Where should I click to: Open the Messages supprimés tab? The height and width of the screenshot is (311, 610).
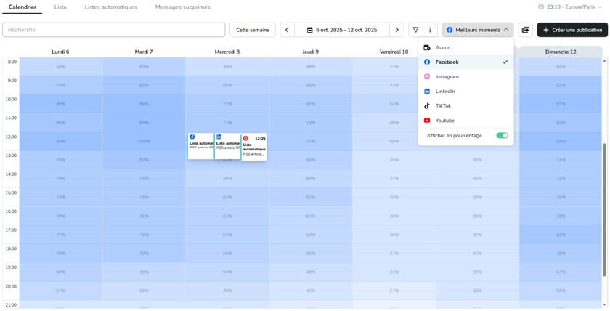[x=182, y=7]
